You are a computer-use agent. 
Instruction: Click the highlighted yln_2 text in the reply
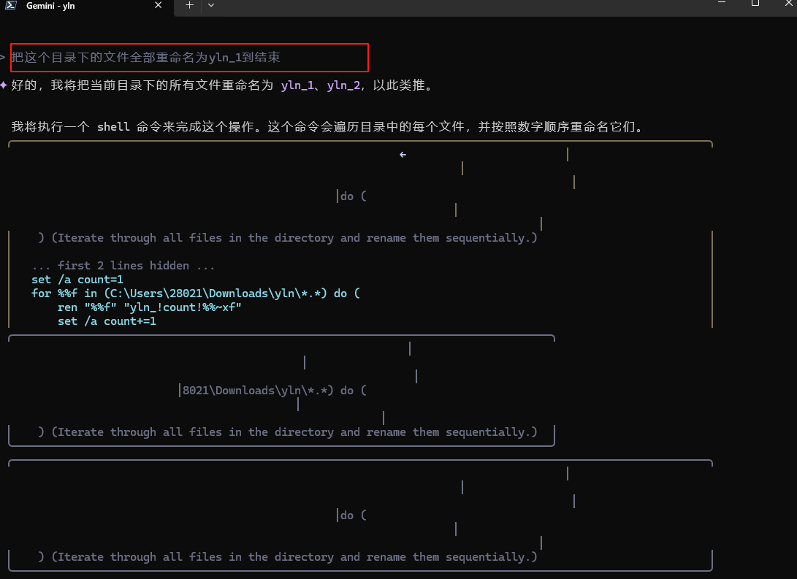click(343, 85)
